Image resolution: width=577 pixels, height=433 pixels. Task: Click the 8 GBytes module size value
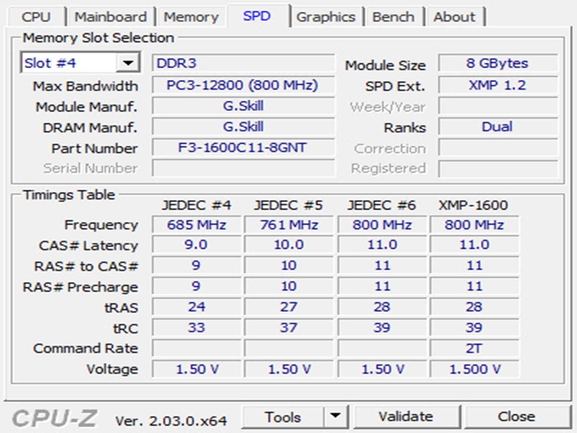pyautogui.click(x=498, y=63)
